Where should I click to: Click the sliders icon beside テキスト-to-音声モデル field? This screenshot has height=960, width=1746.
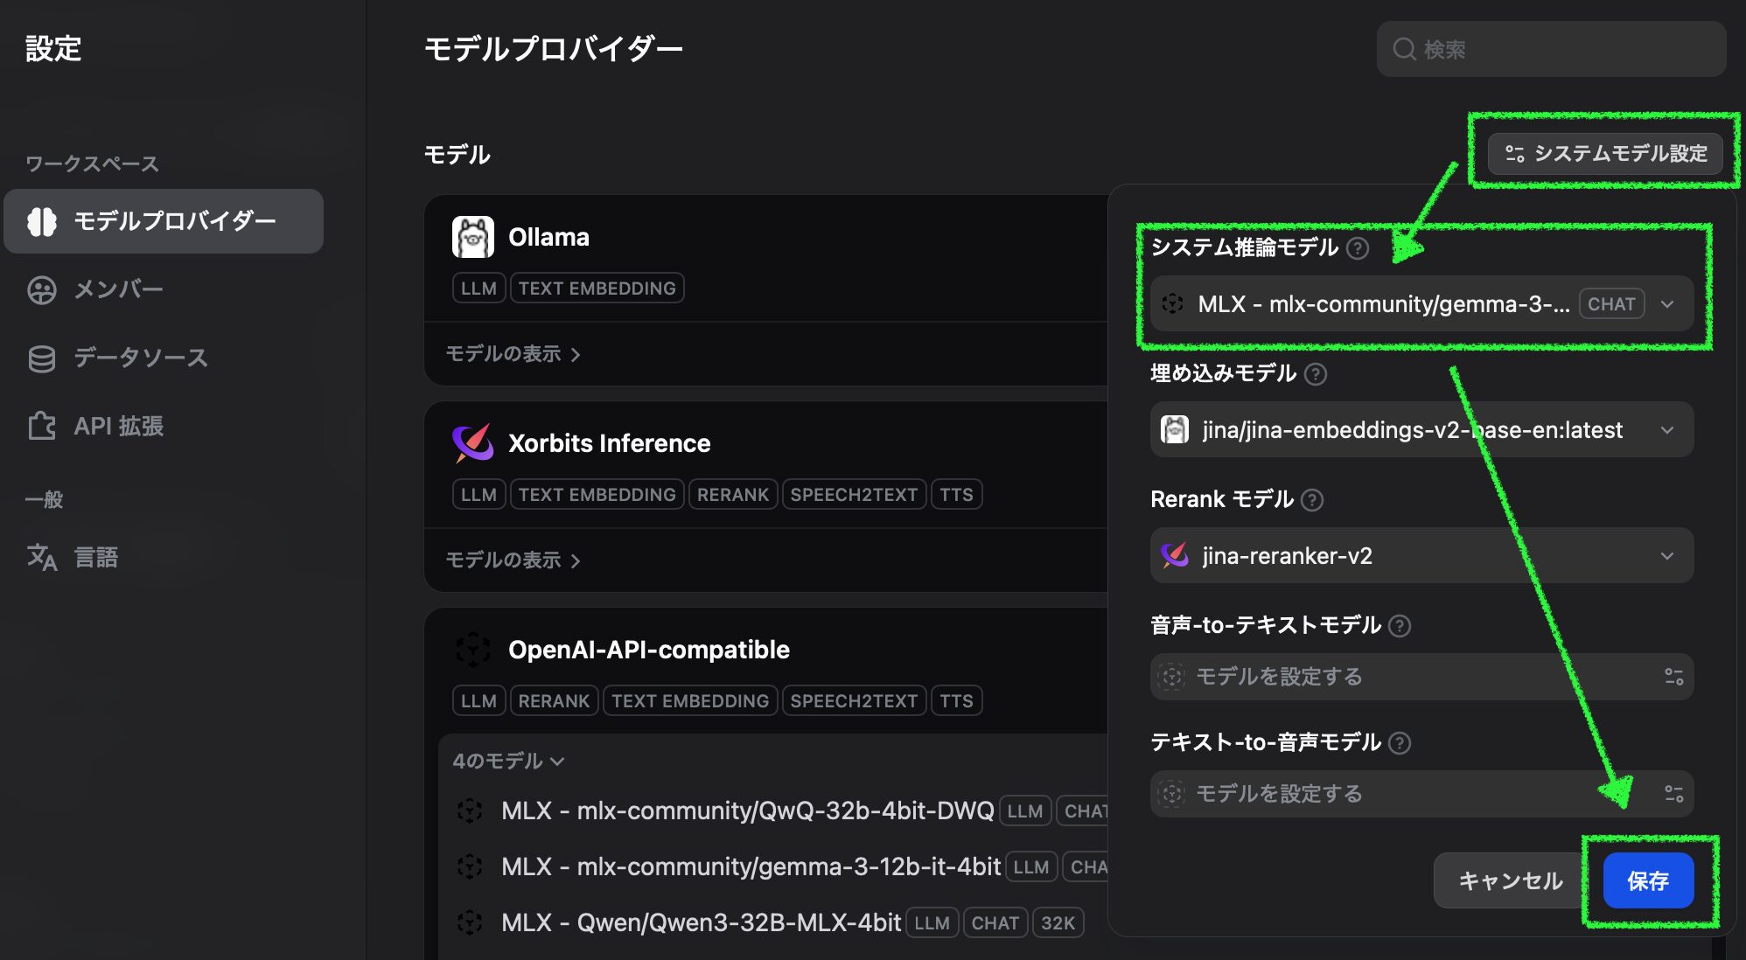point(1673,793)
